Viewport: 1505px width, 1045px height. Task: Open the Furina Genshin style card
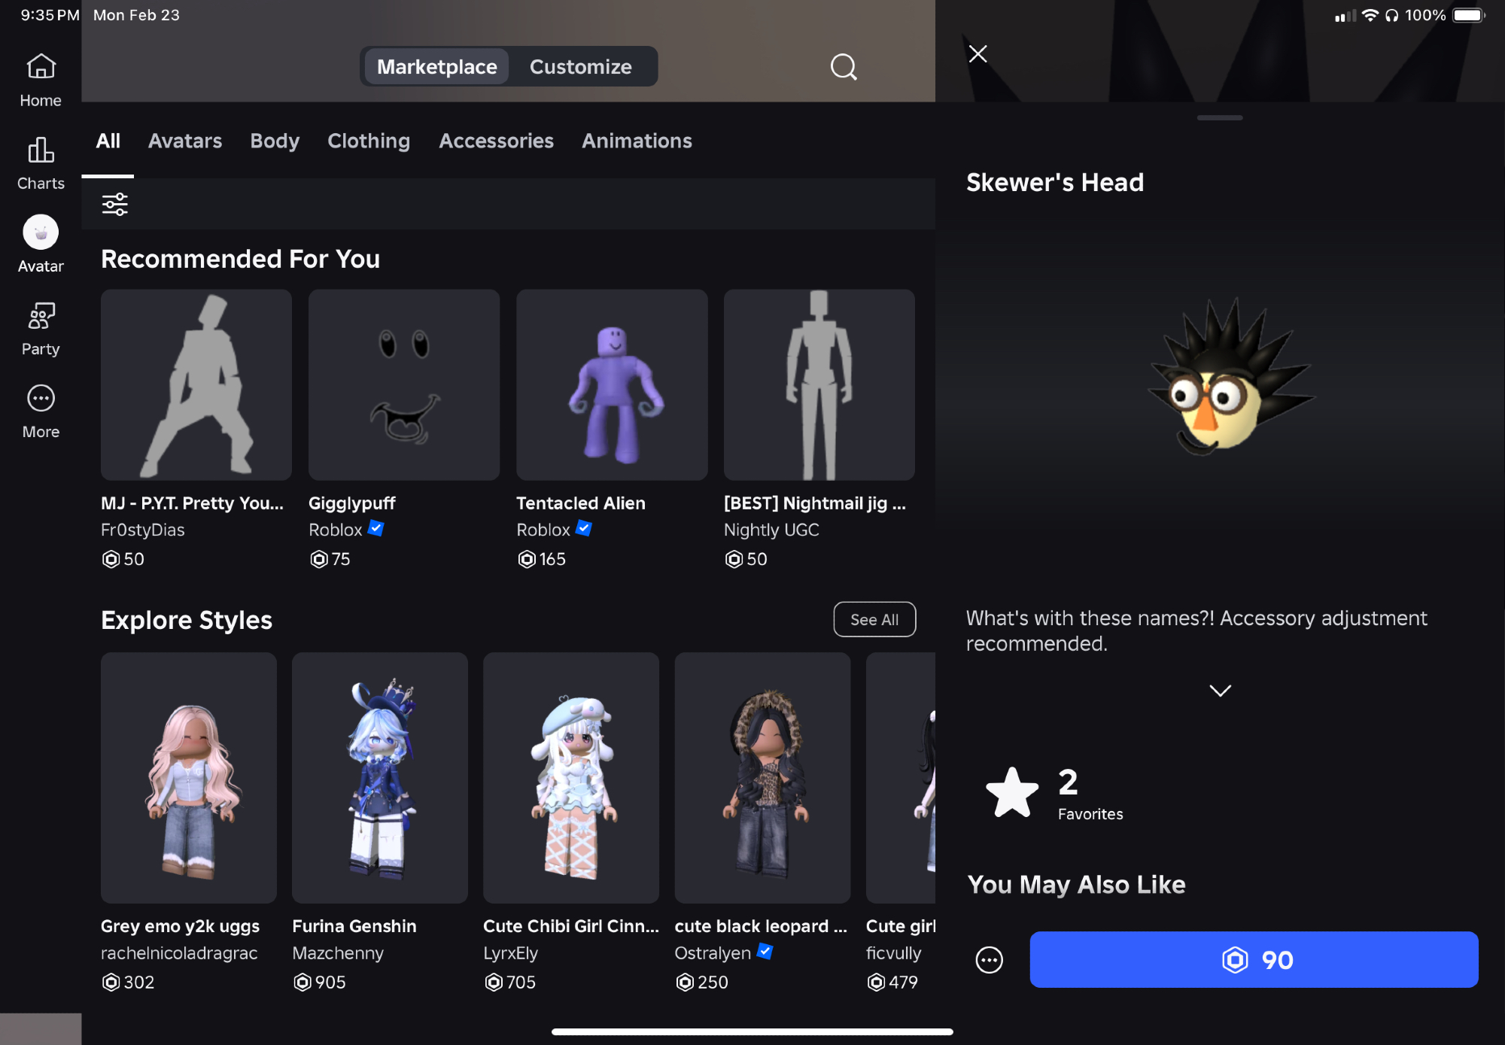point(380,777)
